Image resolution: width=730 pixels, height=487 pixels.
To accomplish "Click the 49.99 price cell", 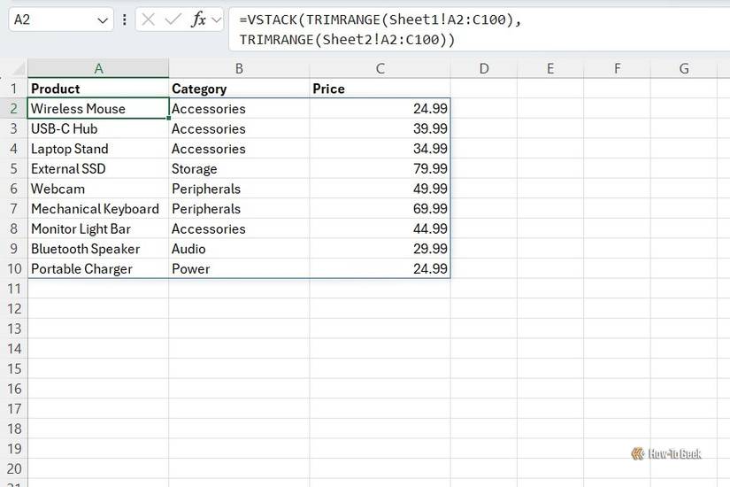I will 380,189.
